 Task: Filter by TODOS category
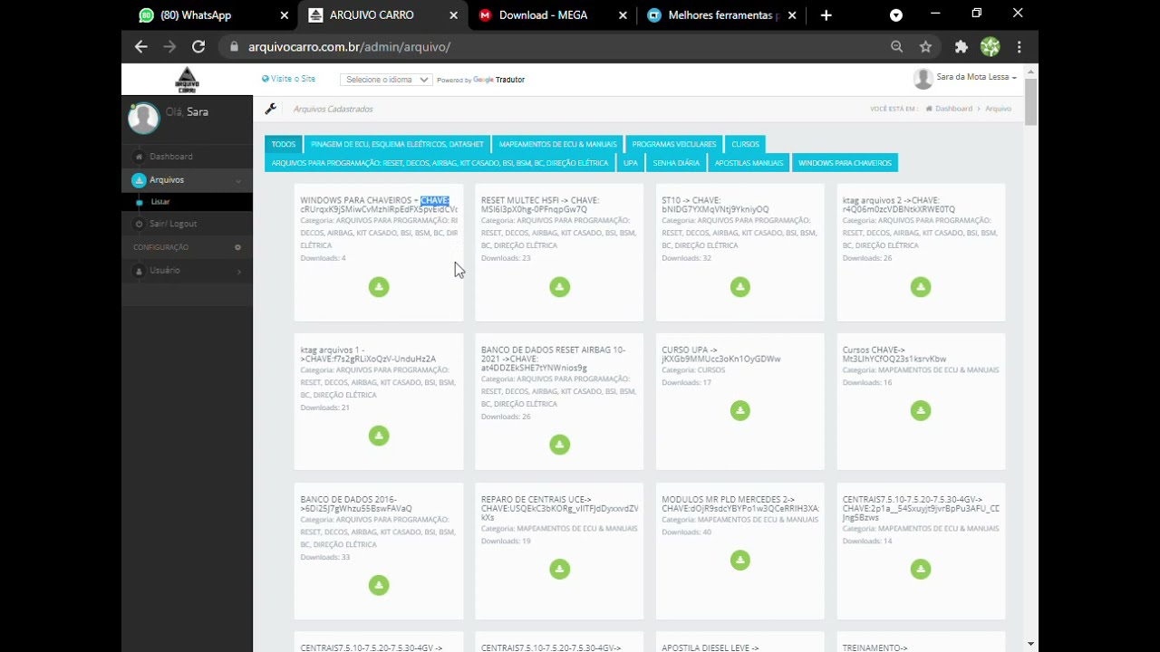284,144
